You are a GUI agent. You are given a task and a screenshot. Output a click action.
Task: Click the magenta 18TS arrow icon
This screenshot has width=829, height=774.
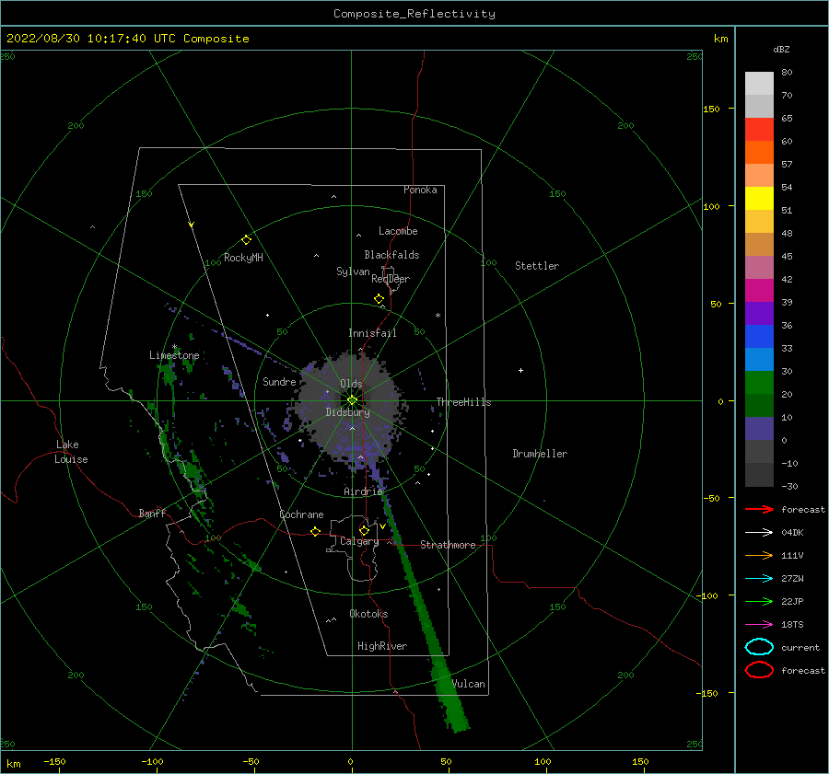click(x=759, y=625)
